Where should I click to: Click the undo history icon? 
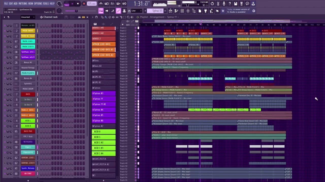(x=212, y=4)
